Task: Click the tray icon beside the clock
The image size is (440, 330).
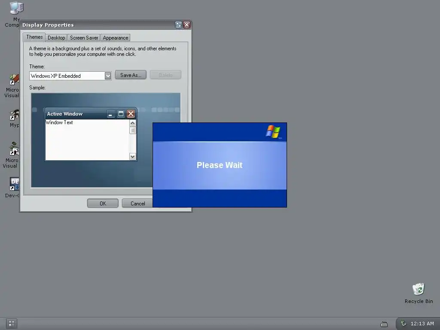Action: [x=403, y=324]
